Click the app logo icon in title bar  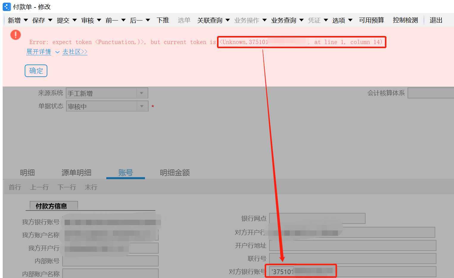tap(7, 7)
